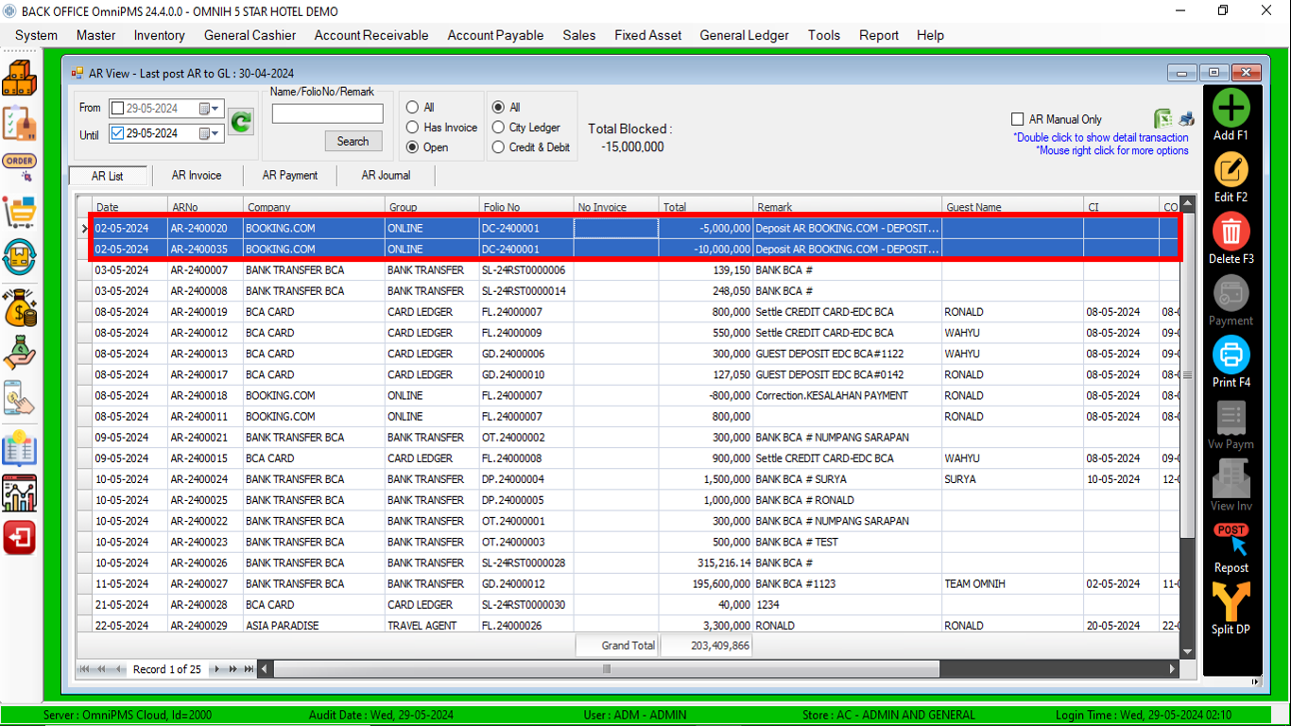Screen dimensions: 1291x726
Task: Click the View Inv icon
Action: tap(1231, 479)
